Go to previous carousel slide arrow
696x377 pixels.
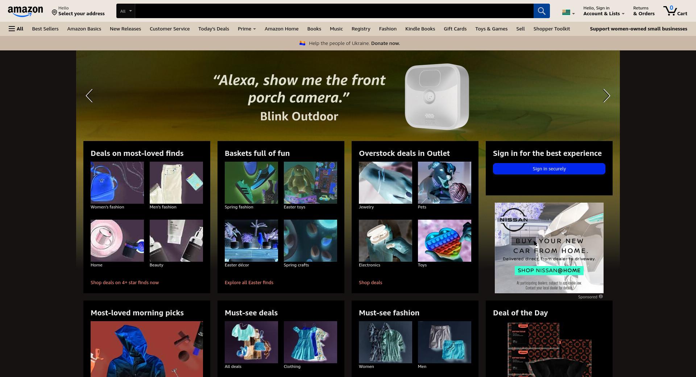click(x=89, y=96)
